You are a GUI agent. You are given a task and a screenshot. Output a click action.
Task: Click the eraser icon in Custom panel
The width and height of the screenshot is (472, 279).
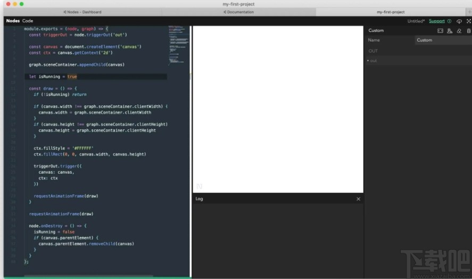pos(459,31)
